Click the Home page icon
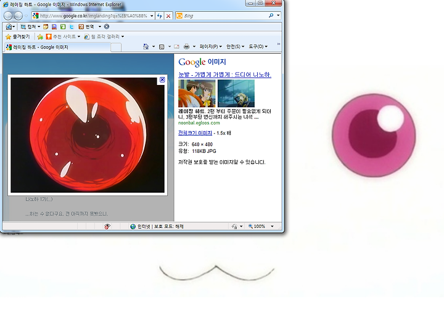Screen dimensions: 444x316 click(x=146, y=46)
